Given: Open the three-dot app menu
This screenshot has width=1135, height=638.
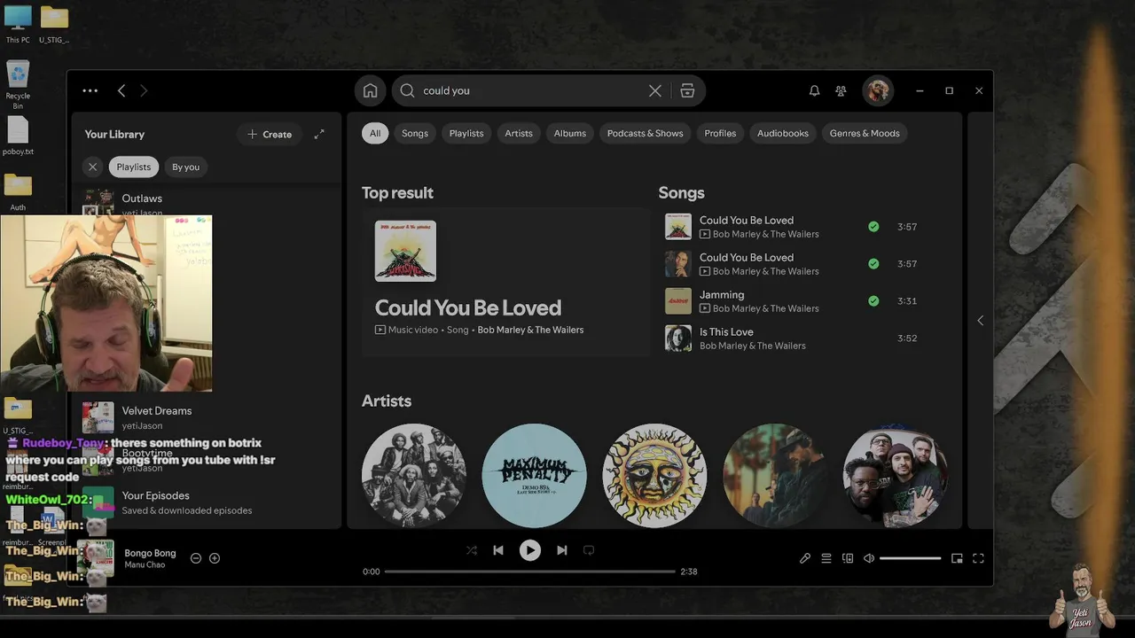Looking at the screenshot, I should pos(90,90).
